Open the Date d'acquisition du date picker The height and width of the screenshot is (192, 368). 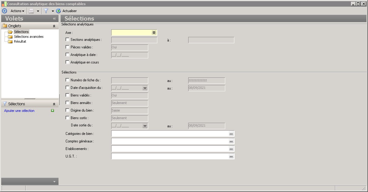click(x=145, y=88)
